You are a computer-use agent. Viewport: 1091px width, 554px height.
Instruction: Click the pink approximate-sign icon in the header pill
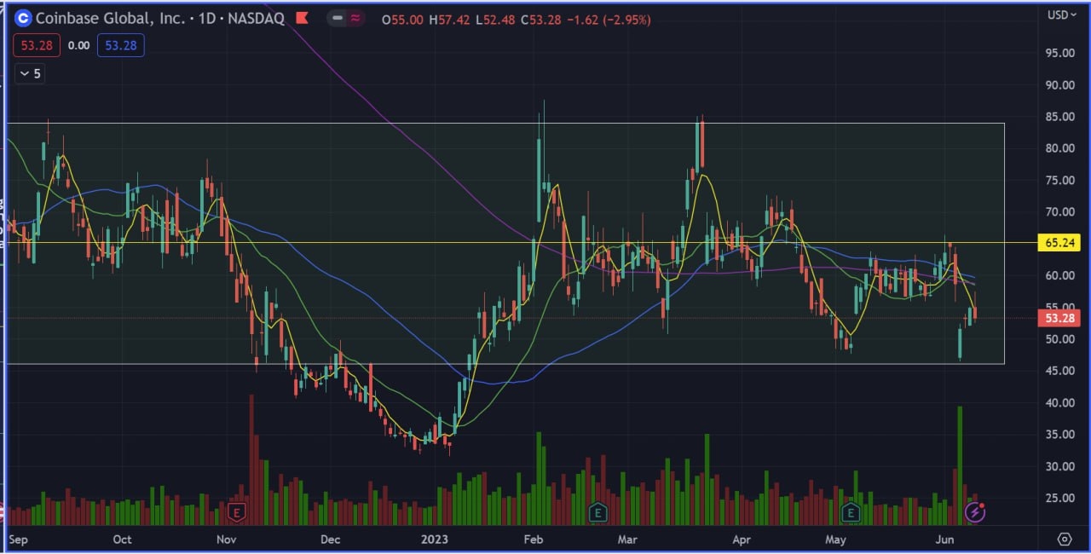pyautogui.click(x=357, y=18)
